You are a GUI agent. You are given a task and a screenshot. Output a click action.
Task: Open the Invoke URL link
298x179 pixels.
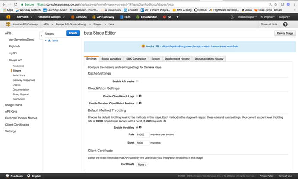coord(200,46)
